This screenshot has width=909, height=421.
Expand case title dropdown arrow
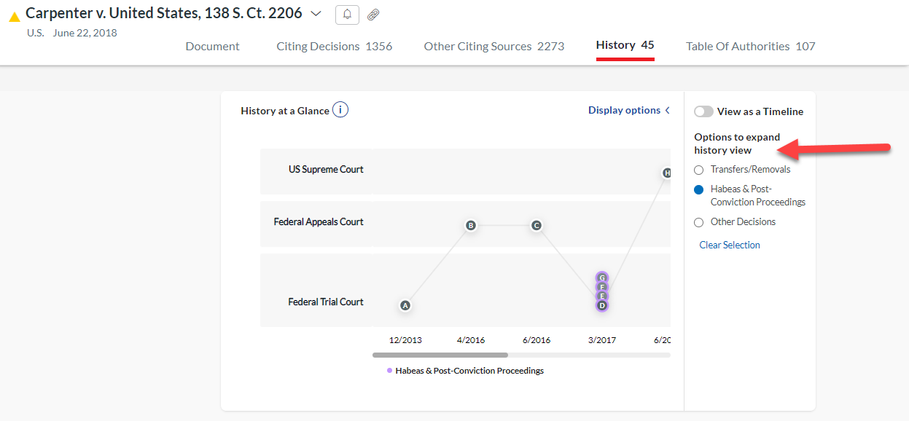pyautogui.click(x=316, y=14)
